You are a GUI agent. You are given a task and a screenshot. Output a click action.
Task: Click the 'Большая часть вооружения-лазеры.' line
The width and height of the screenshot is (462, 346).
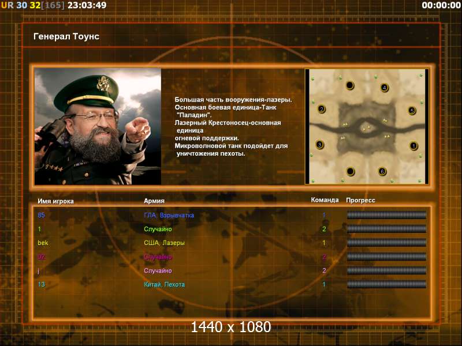[x=233, y=100]
